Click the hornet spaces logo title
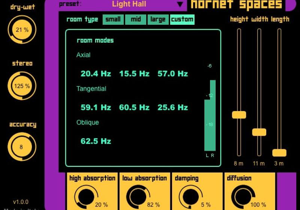 click(x=237, y=4)
